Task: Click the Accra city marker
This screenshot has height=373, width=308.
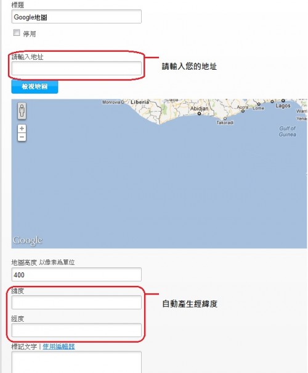Action: 243,111
